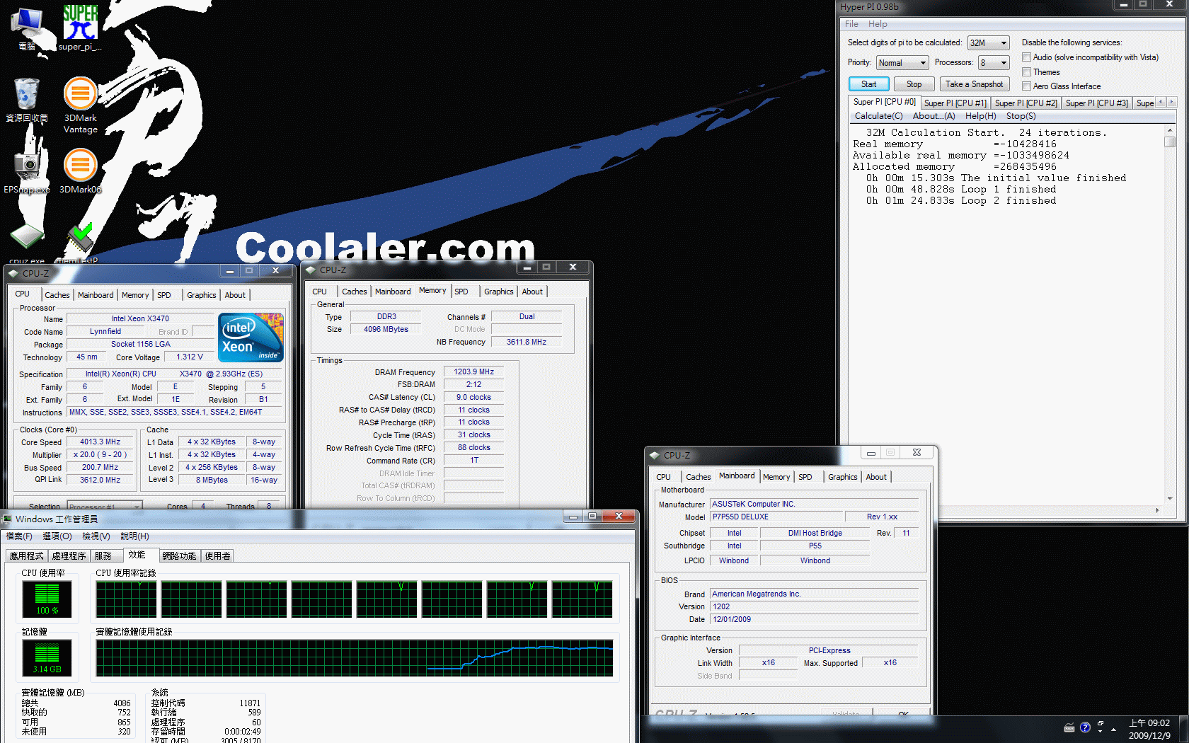1189x743 pixels.
Task: Switch to Super PI [CPU #1] tab
Action: click(955, 103)
